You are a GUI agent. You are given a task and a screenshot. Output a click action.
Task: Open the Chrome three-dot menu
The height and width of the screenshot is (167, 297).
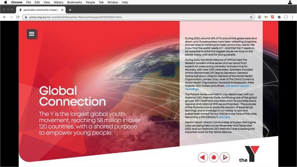click(292, 17)
